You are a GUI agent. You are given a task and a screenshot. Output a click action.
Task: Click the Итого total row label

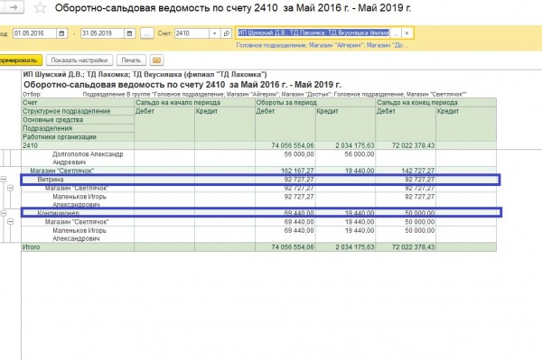click(31, 247)
